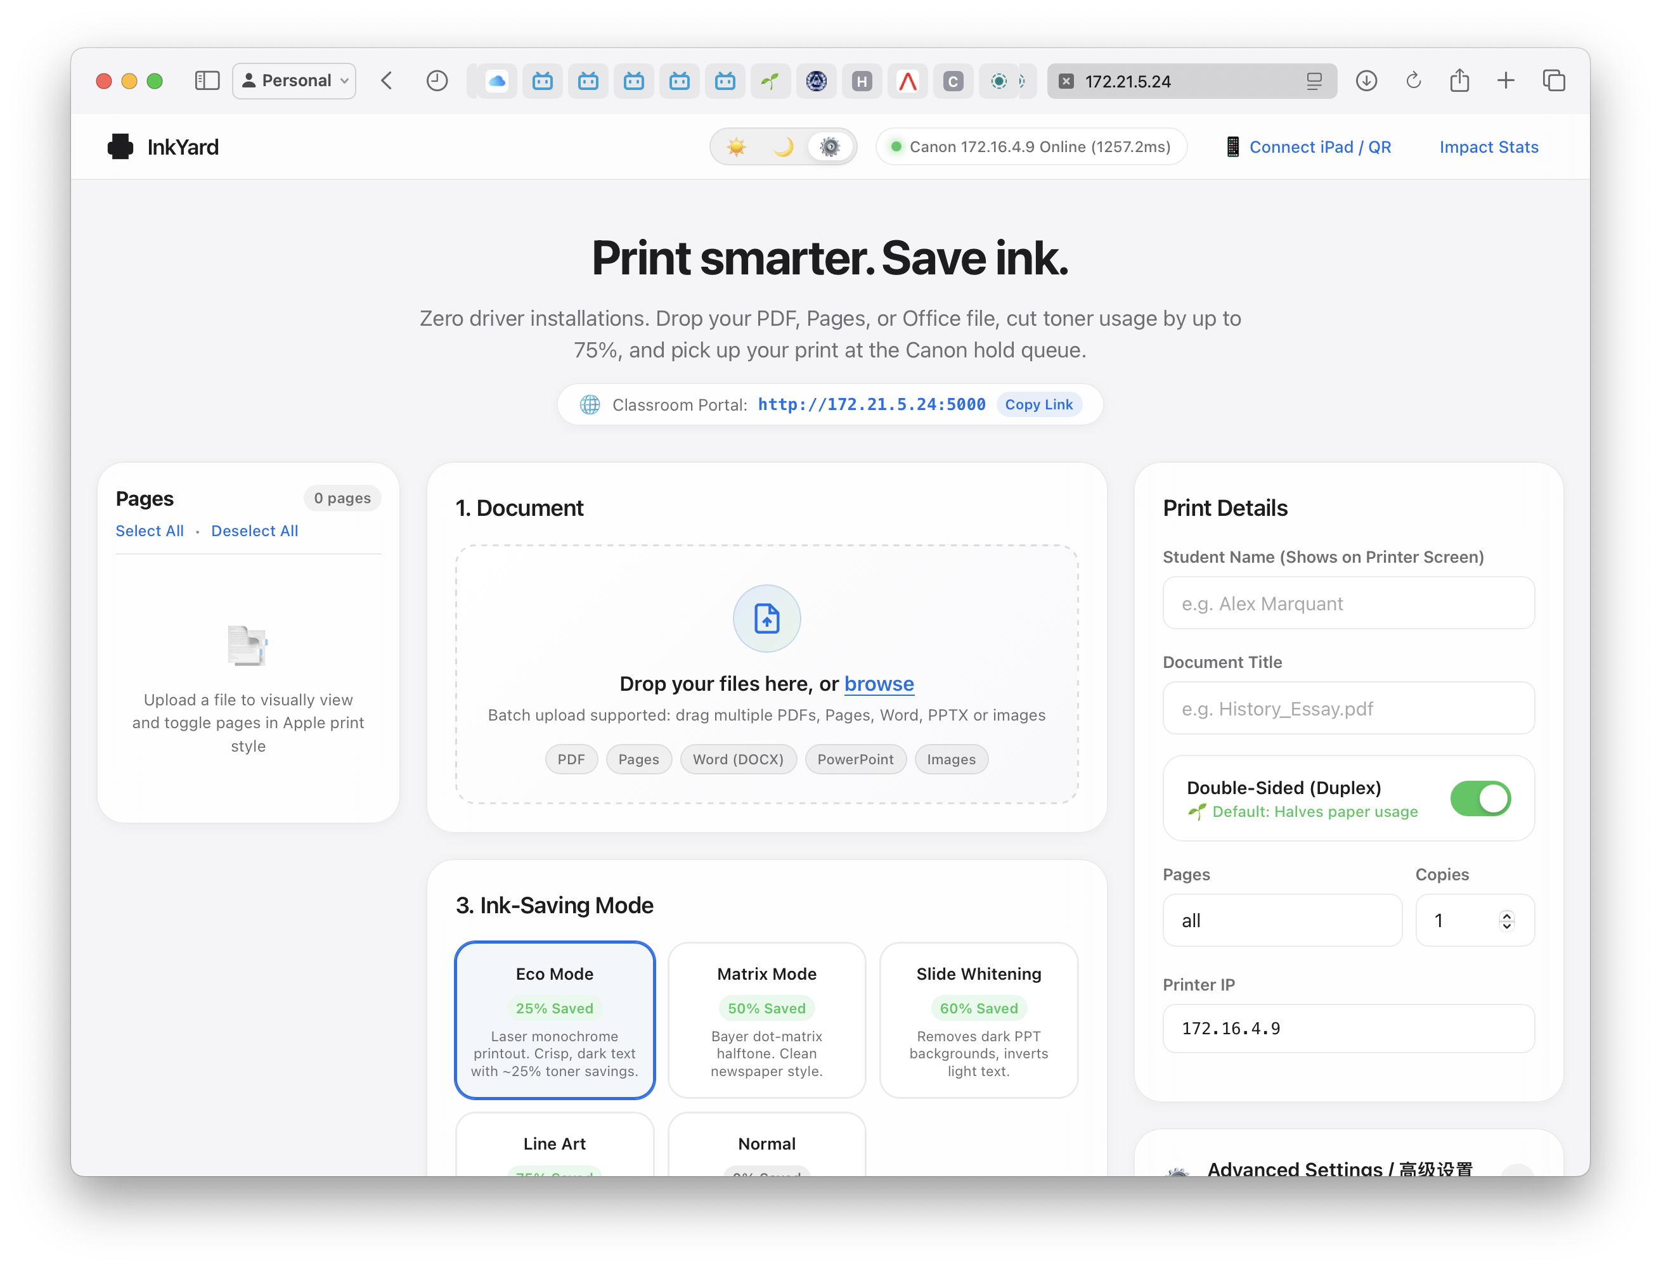Select All pages
The width and height of the screenshot is (1661, 1270).
click(149, 530)
